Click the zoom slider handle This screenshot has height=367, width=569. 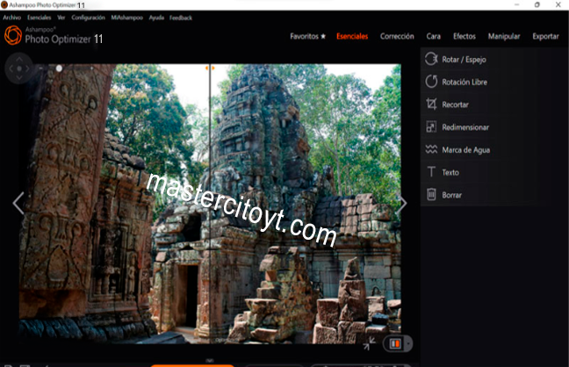pyautogui.click(x=59, y=68)
